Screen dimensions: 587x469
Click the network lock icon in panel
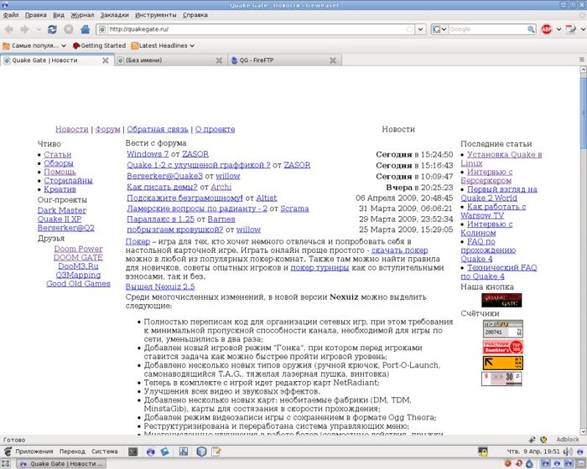483,451
